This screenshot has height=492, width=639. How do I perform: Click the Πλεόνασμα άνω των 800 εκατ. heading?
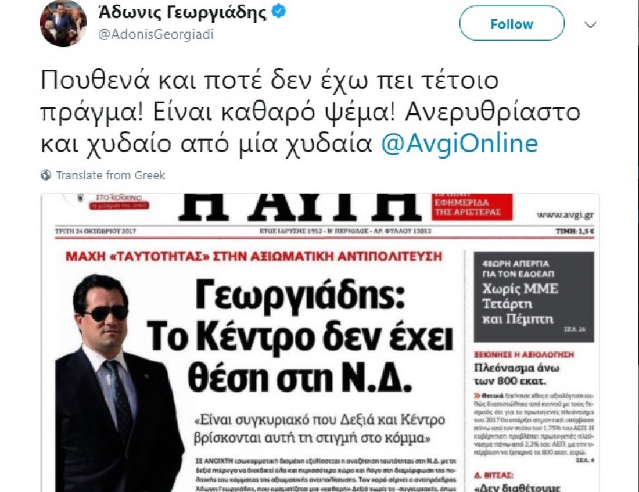516,375
